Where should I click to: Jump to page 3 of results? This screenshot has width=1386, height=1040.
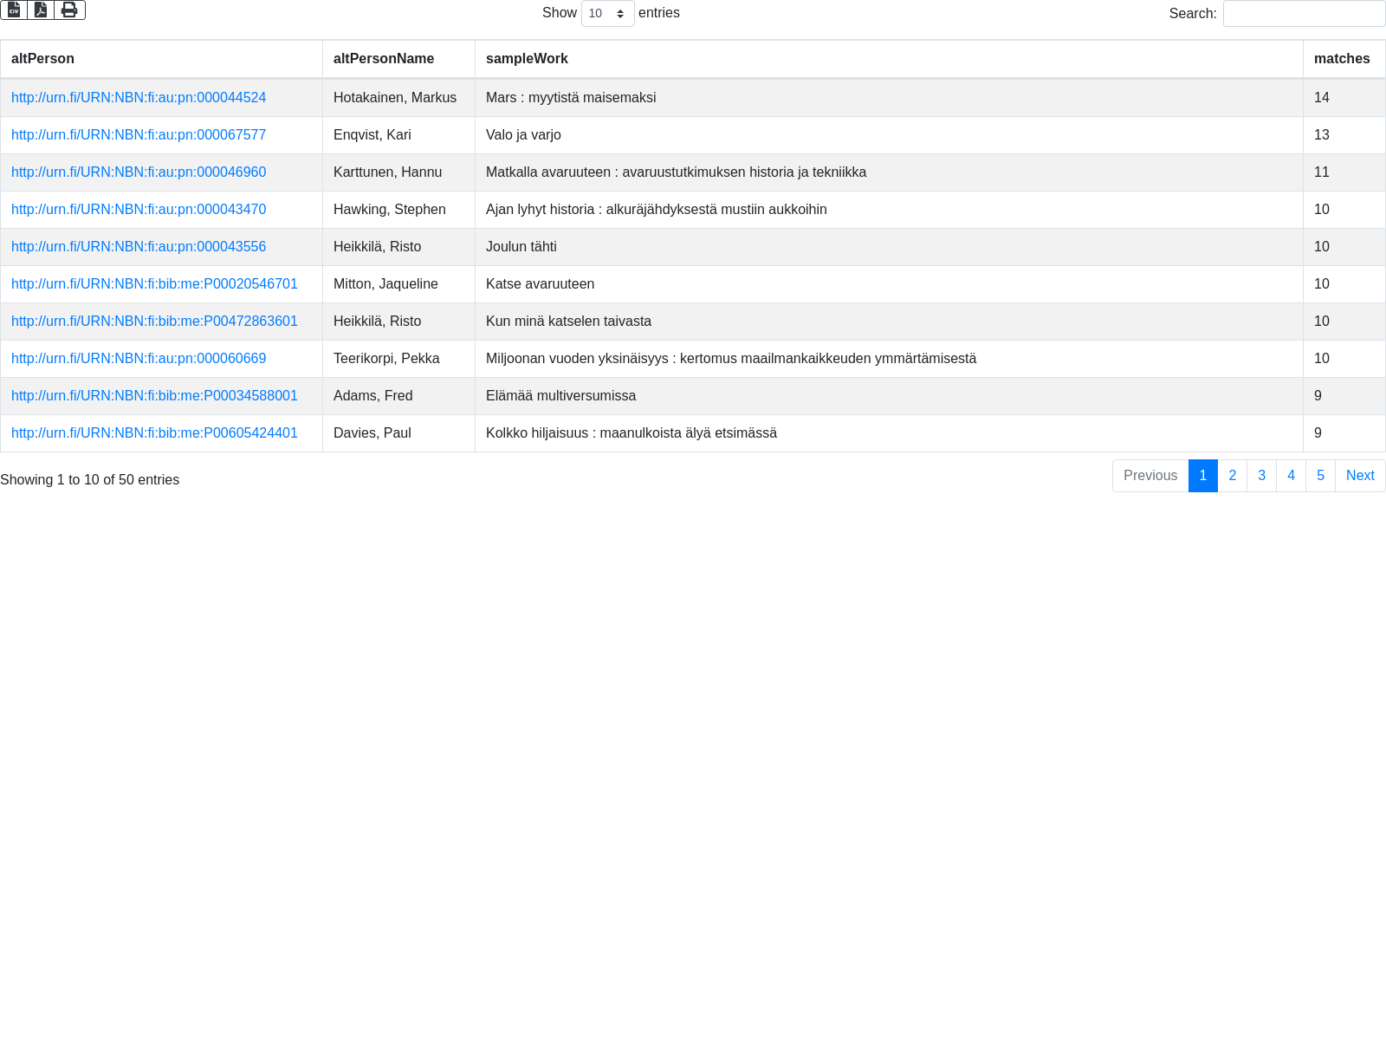(x=1261, y=476)
